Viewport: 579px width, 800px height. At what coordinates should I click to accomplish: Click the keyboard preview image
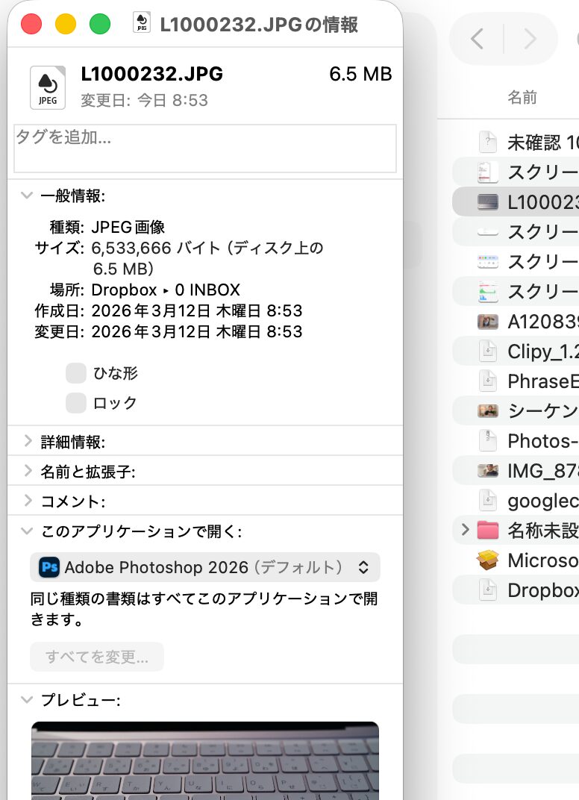coord(205,761)
